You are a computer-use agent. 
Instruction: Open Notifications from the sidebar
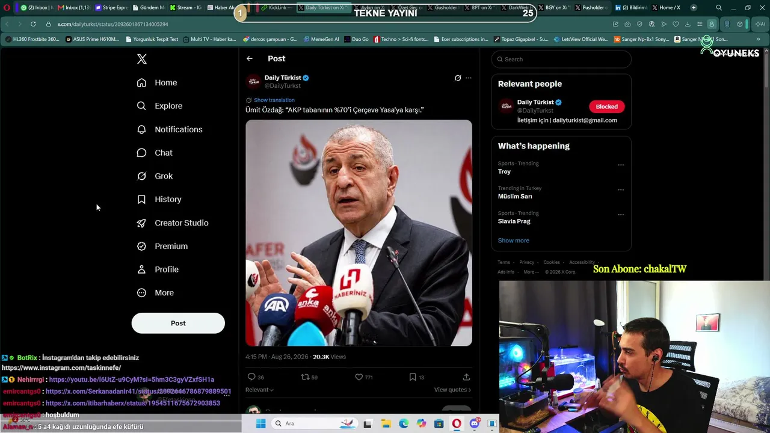coord(170,129)
